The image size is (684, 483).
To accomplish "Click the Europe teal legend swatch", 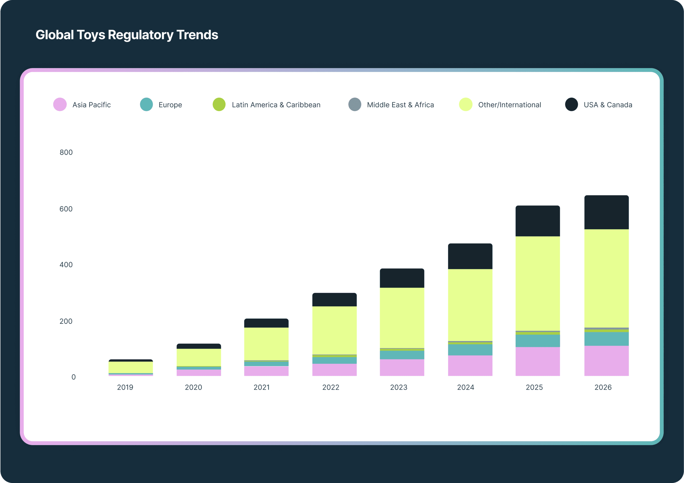I will tap(146, 104).
